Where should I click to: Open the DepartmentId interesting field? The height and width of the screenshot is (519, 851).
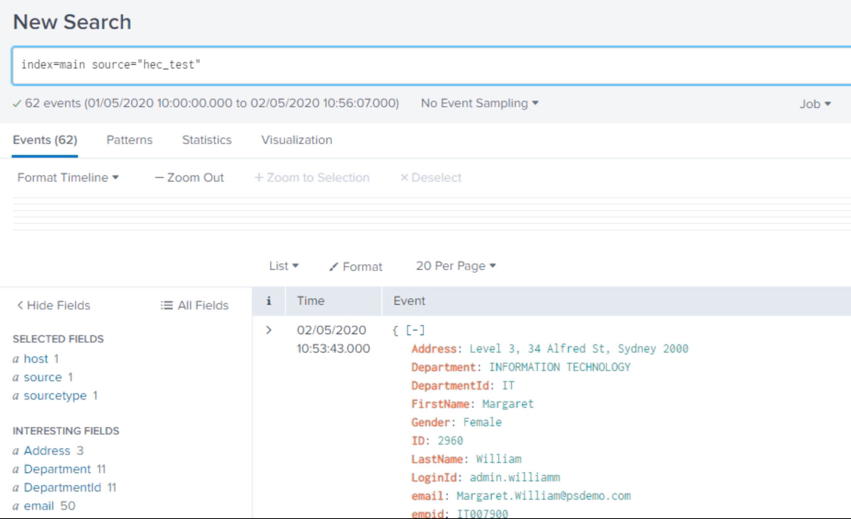pos(62,488)
